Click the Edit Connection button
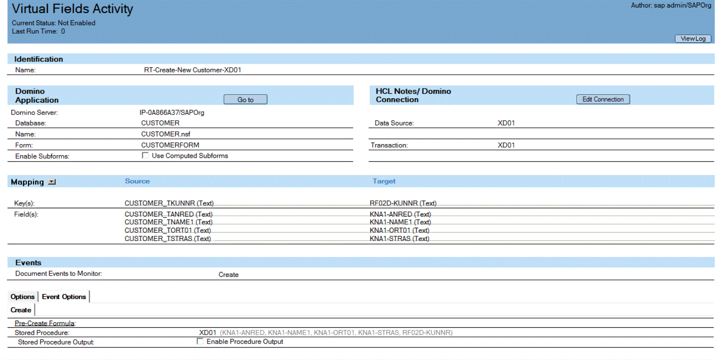 [x=603, y=100]
